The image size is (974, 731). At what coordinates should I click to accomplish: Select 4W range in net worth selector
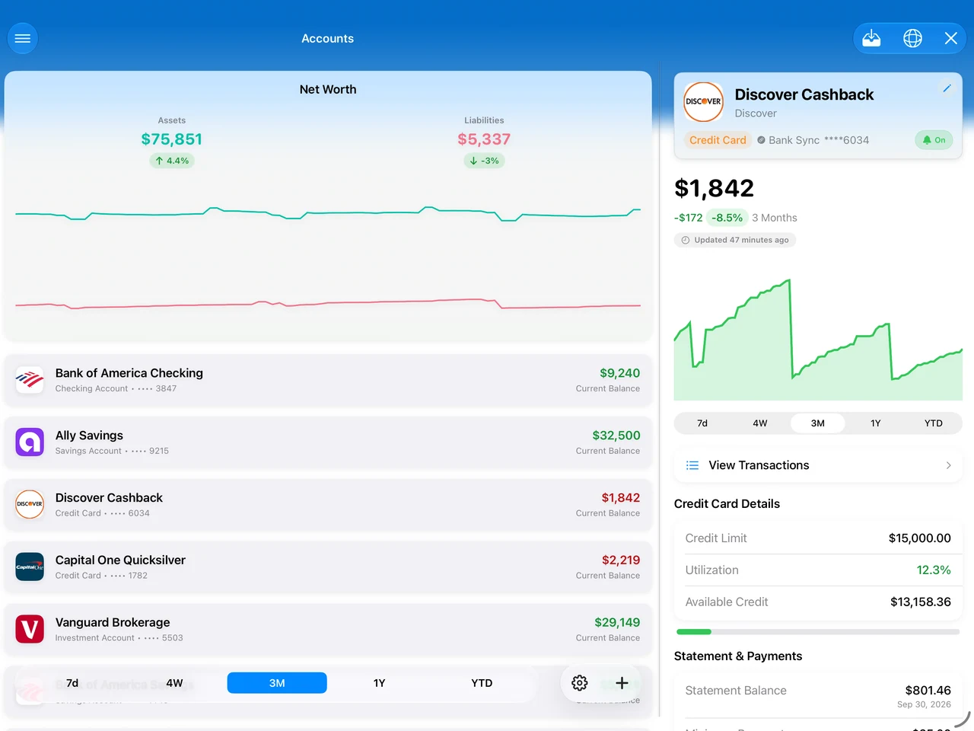pyautogui.click(x=174, y=683)
